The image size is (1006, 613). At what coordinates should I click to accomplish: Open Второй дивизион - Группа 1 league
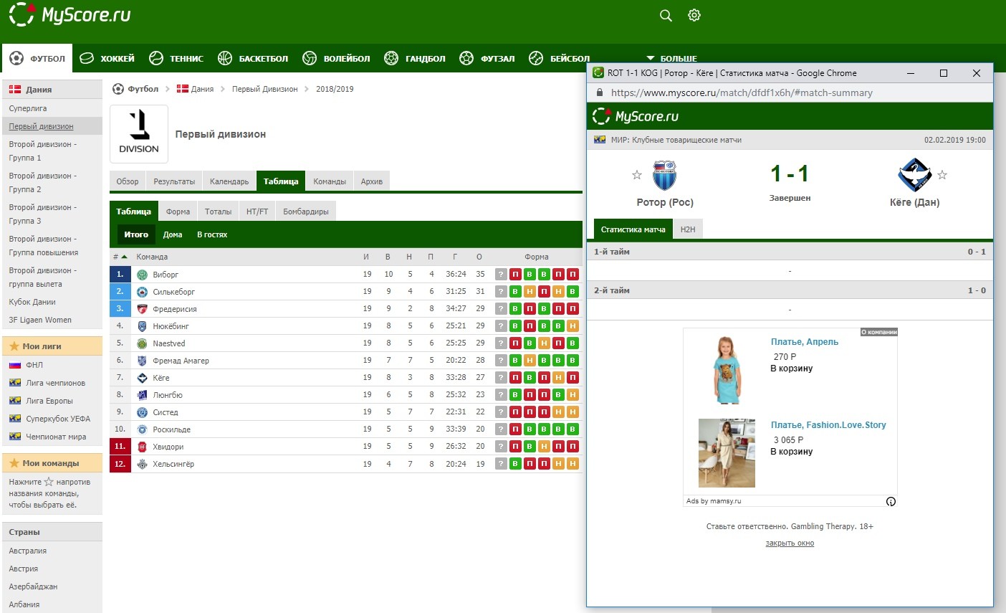click(42, 151)
